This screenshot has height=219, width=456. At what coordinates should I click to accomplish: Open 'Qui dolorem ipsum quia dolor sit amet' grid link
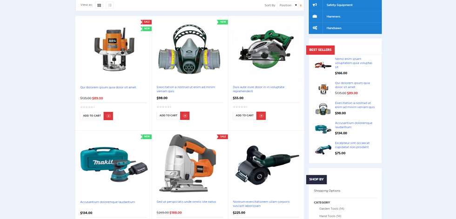point(108,87)
